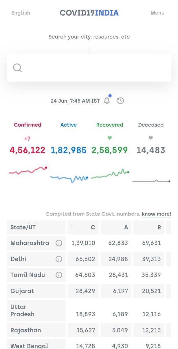Open the notifications bell icon

pyautogui.click(x=107, y=101)
